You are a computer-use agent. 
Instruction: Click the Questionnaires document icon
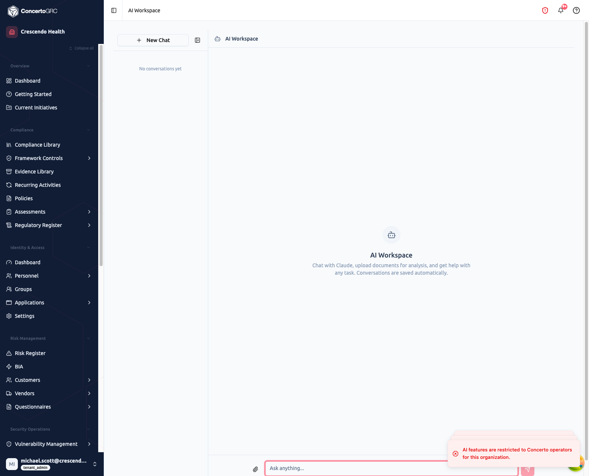[x=9, y=407]
